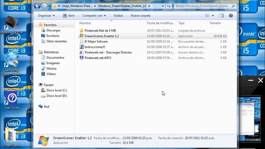The height and width of the screenshot is (149, 265).
Task: Click the Instrucciones!!! script file icon
Action: [x=82, y=47]
